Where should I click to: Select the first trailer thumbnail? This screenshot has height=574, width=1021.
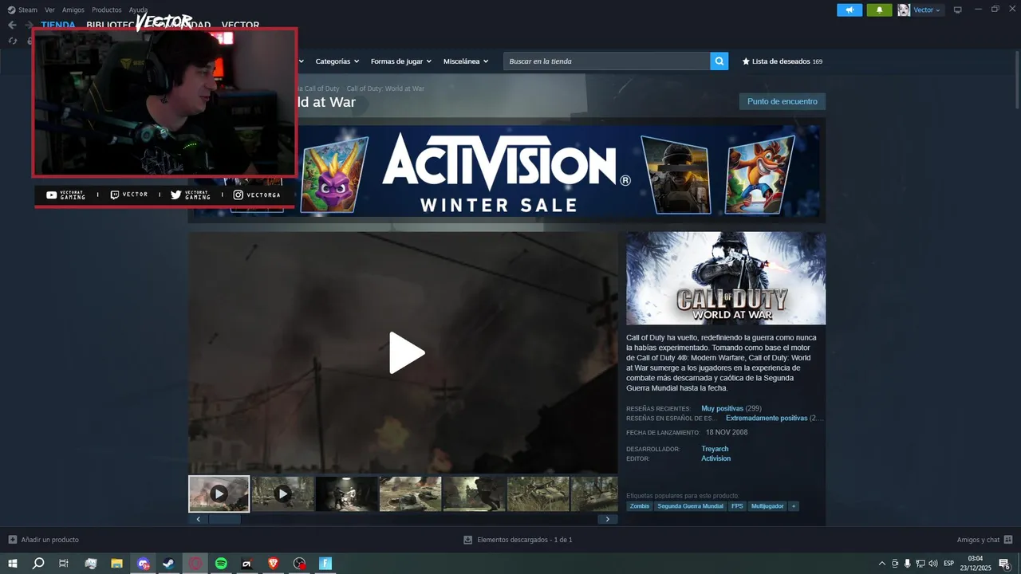(x=219, y=493)
